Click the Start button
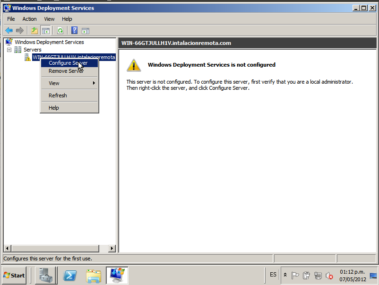The height and width of the screenshot is (285, 379). [14, 276]
